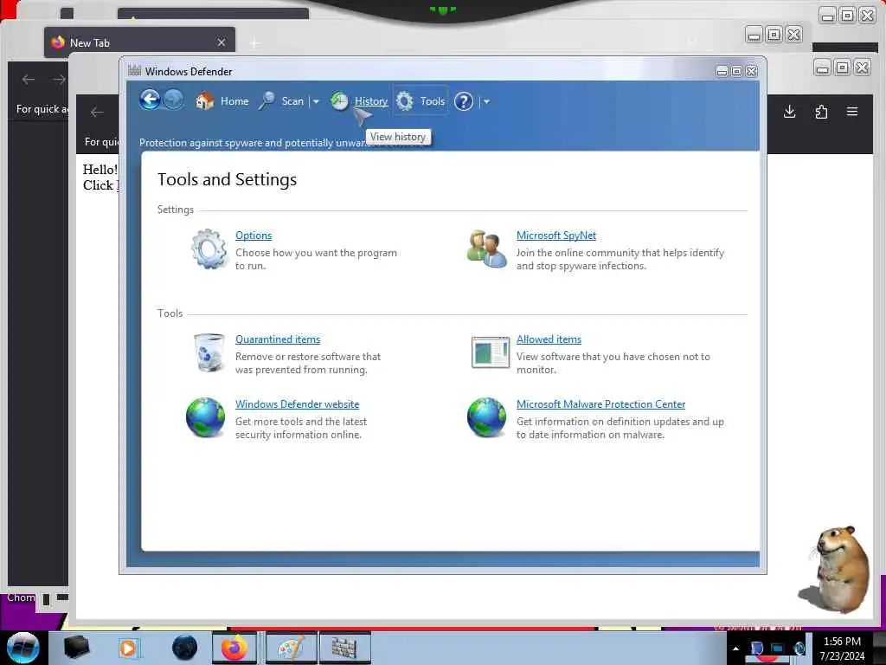Go back using Windows Defender back arrow
The image size is (886, 665).
click(x=150, y=100)
